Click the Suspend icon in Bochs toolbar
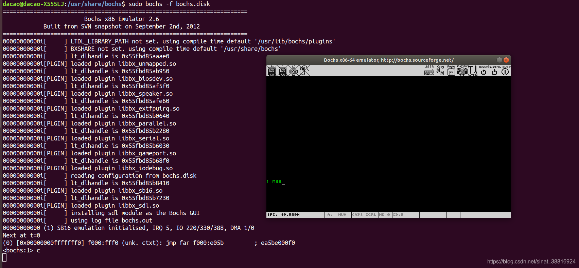The image size is (579, 268). point(494,71)
